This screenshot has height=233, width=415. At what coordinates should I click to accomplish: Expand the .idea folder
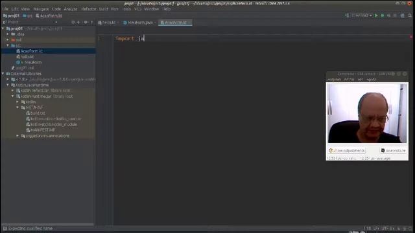click(x=8, y=34)
